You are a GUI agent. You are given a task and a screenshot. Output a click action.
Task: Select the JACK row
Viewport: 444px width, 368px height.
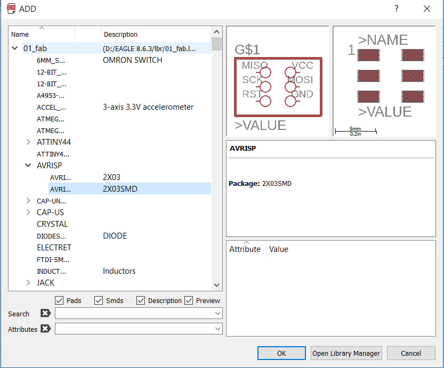pos(110,283)
